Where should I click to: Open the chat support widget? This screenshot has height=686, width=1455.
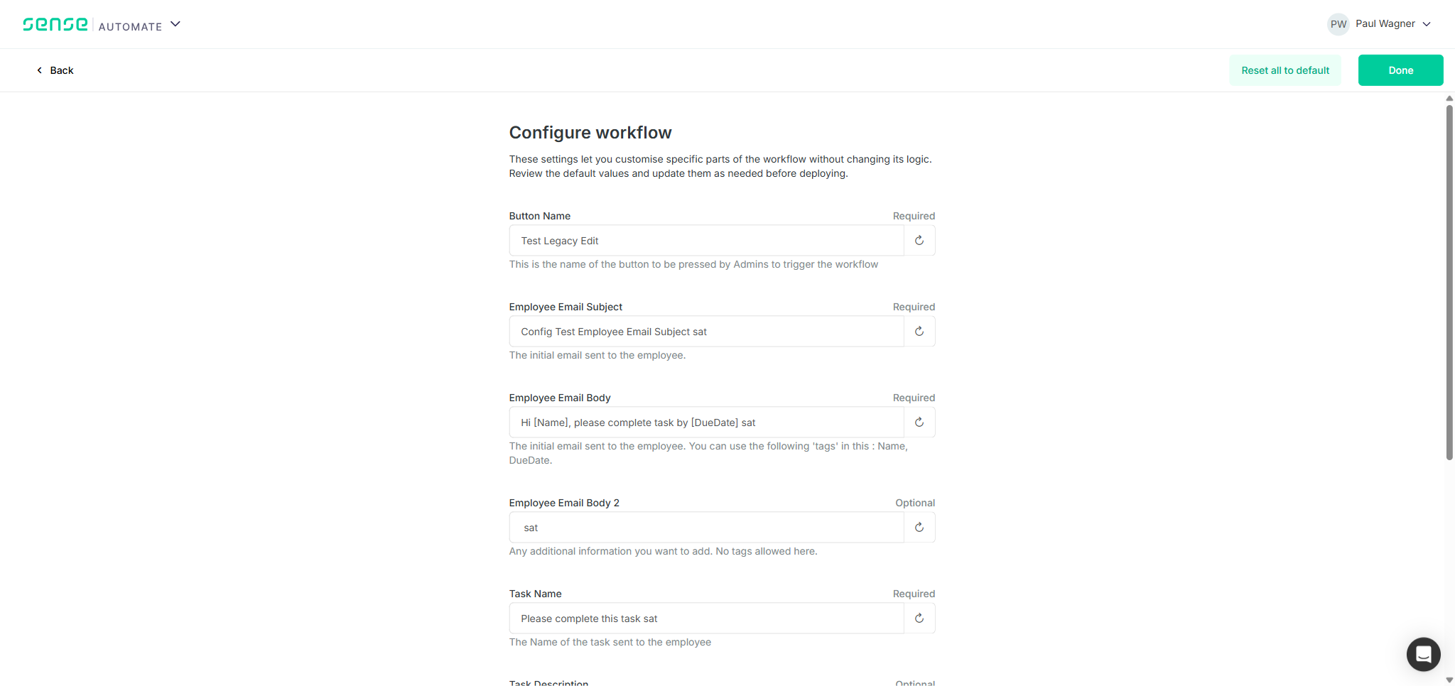(1423, 654)
